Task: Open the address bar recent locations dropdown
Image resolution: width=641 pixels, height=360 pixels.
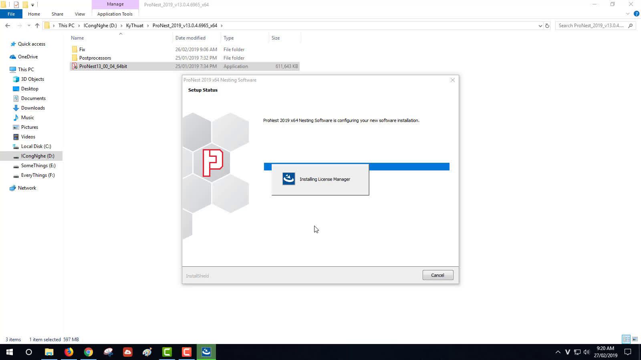Action: pos(540,25)
